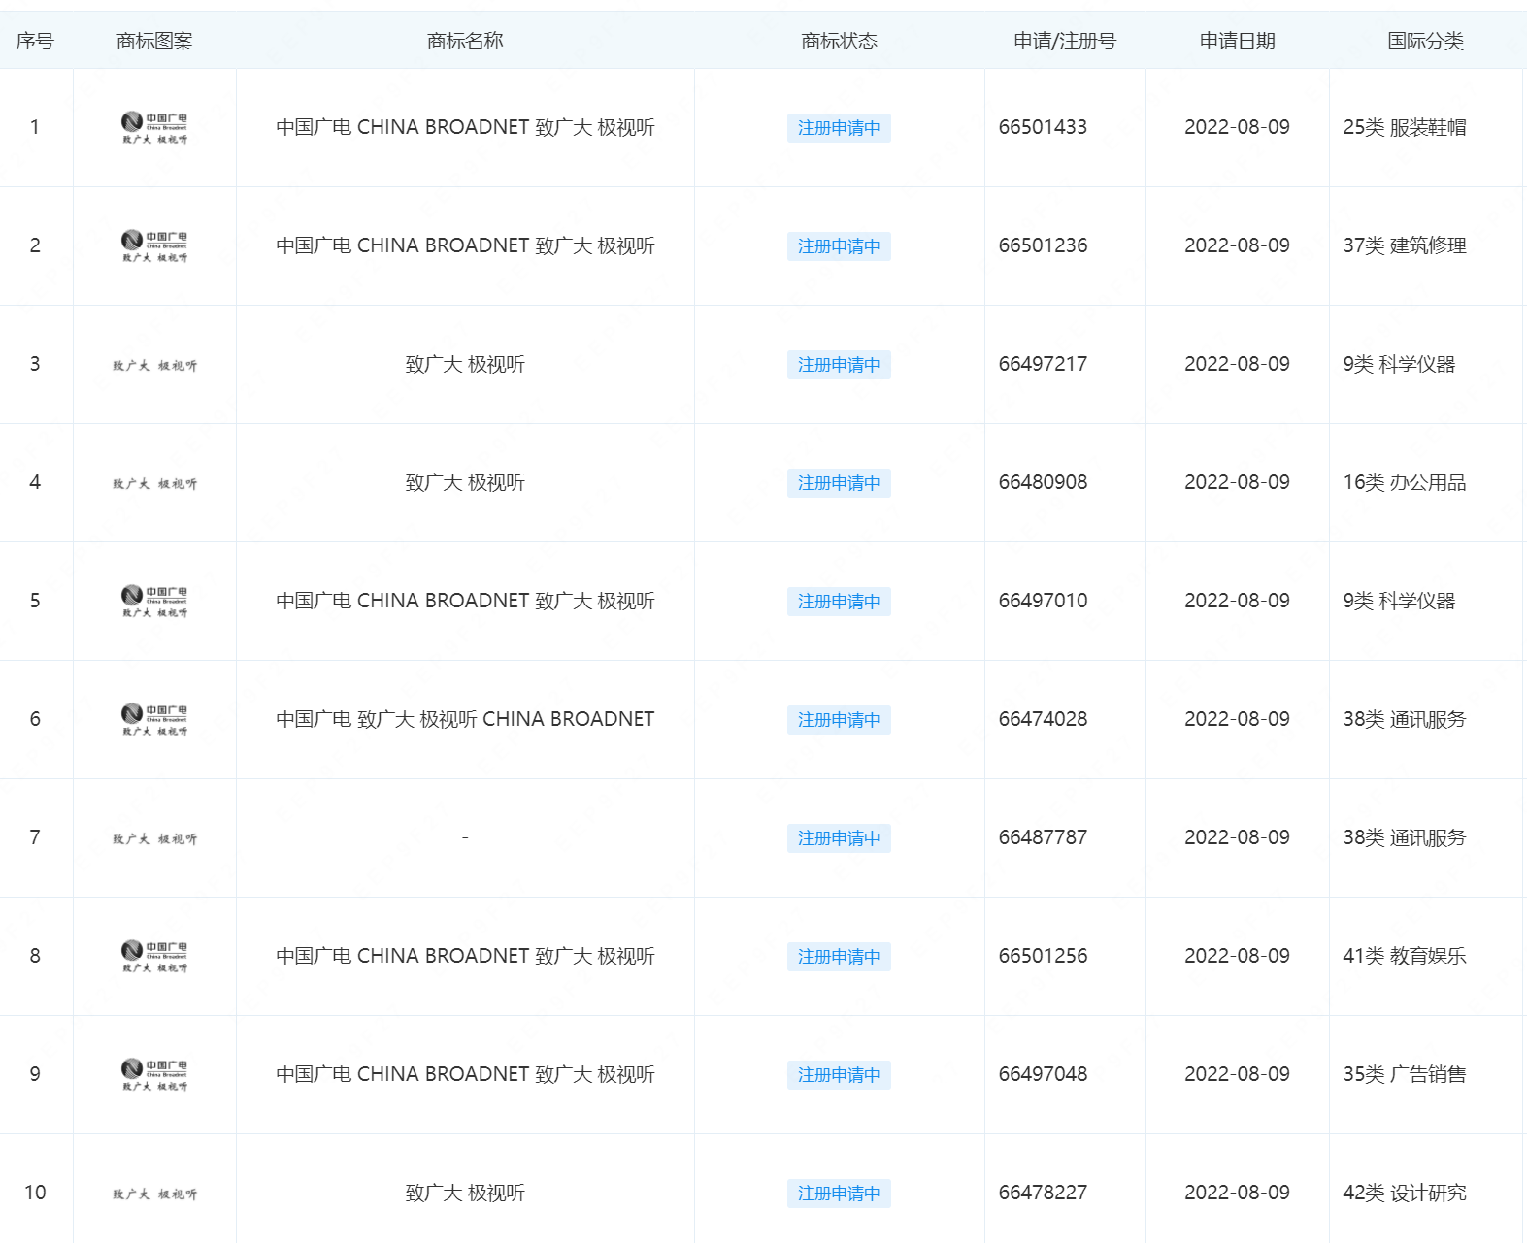View the trademark image in row 10

point(154,1194)
